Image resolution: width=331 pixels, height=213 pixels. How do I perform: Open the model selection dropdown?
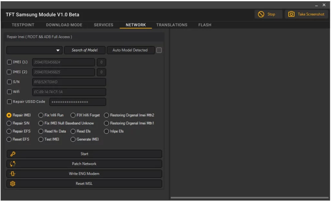click(34, 50)
